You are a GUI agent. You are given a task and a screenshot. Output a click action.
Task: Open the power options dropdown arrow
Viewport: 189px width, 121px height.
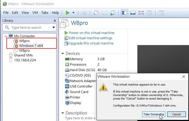coord(73,13)
